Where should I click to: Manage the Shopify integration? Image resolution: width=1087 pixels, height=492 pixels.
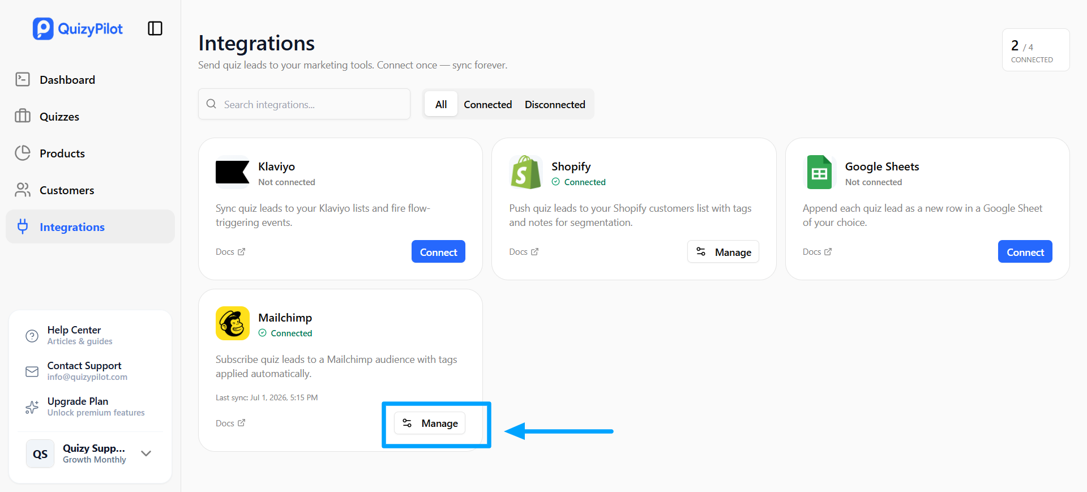point(723,252)
